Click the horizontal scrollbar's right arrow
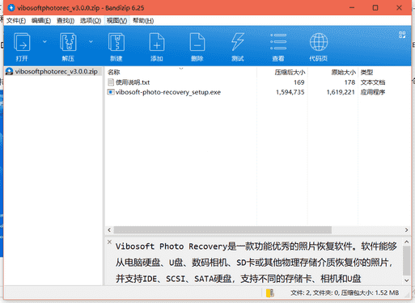 406,230
